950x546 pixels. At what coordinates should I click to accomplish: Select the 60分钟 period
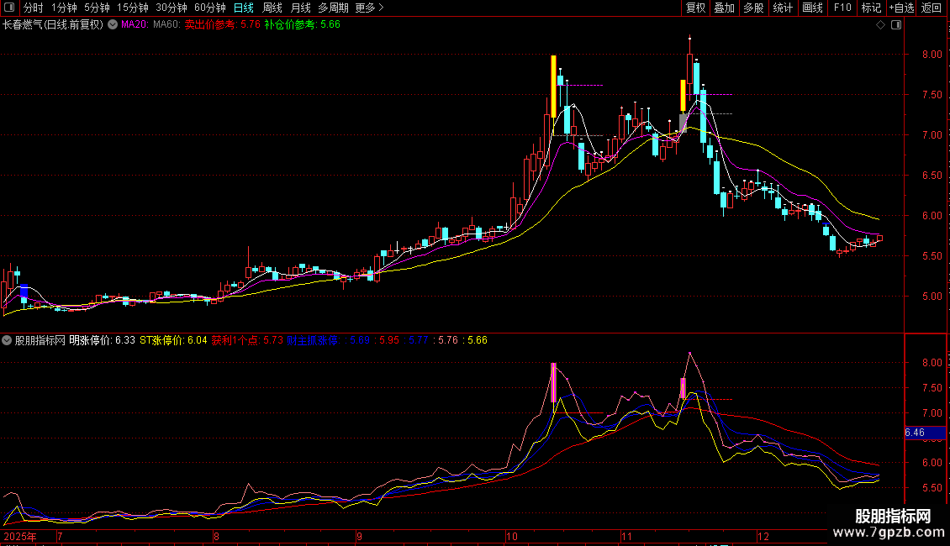(209, 8)
